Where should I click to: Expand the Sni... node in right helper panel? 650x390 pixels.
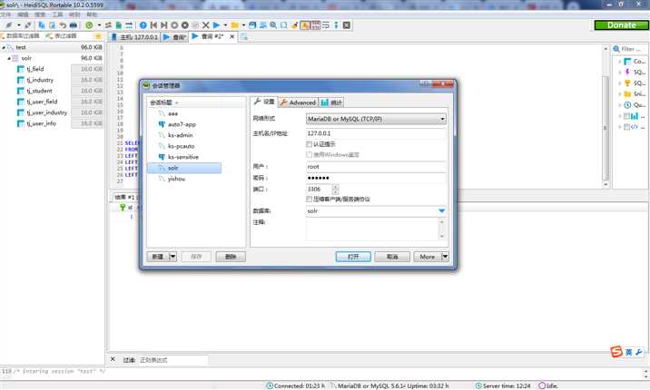620,94
